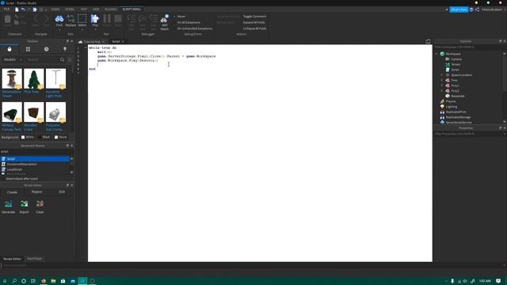Click Generate terrain icon

click(x=9, y=204)
